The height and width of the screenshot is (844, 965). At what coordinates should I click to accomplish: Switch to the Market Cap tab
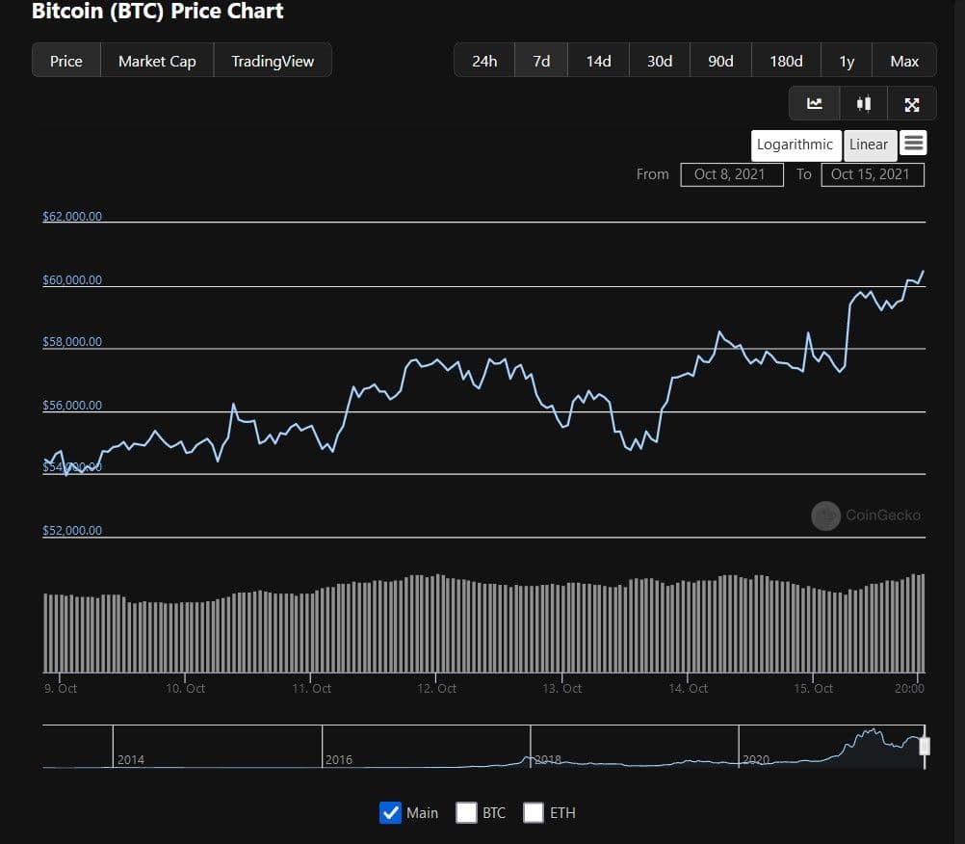(x=157, y=61)
